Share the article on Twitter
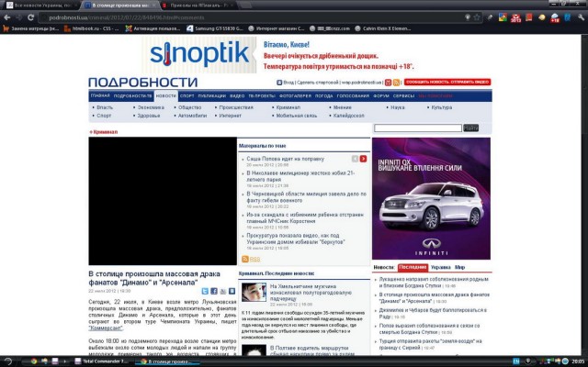 click(205, 291)
